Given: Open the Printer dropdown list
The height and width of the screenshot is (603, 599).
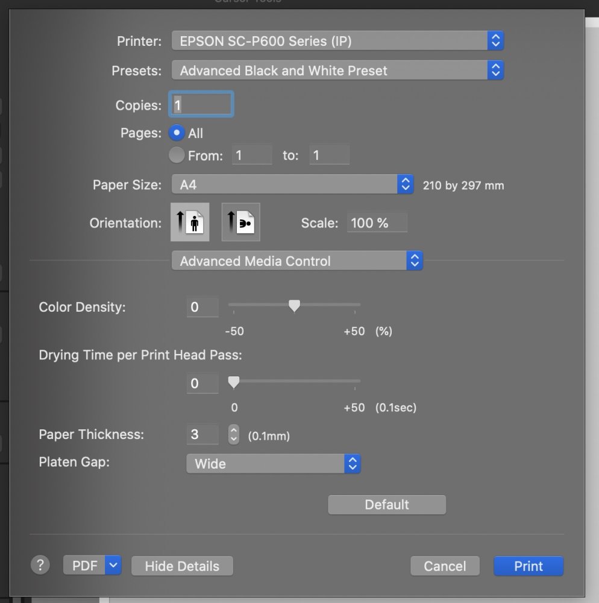Looking at the screenshot, I should tap(337, 41).
